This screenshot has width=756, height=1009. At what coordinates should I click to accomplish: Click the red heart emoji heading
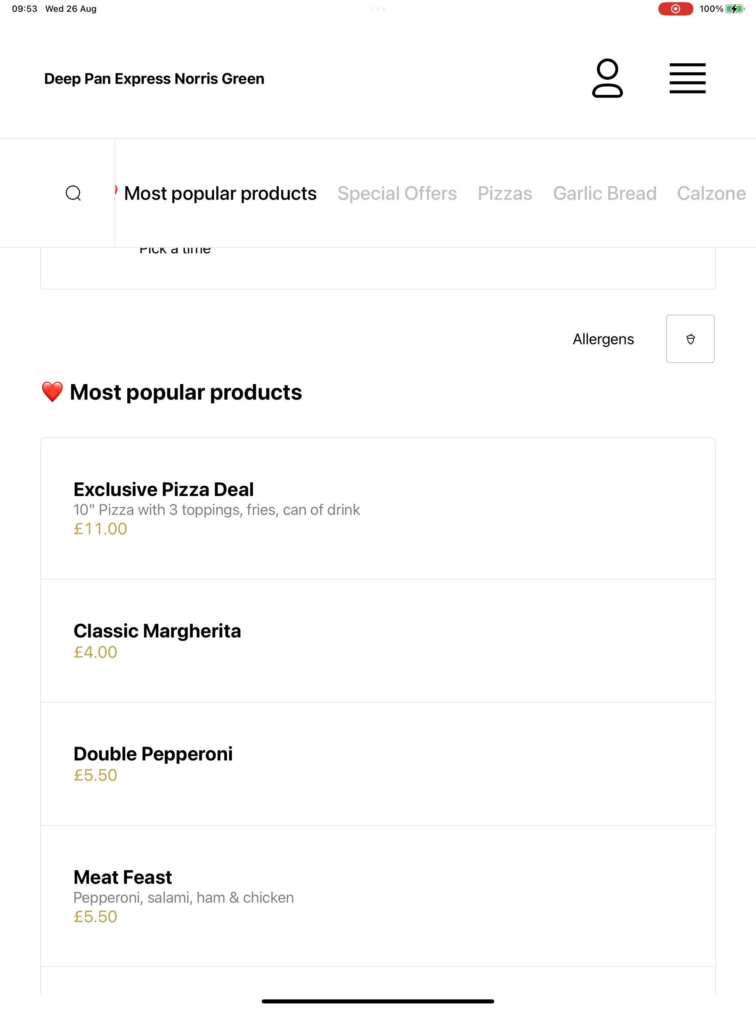pos(52,392)
